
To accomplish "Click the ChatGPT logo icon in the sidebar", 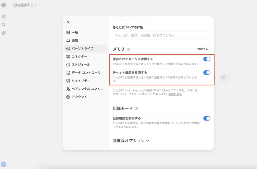I will [x=4, y=5].
